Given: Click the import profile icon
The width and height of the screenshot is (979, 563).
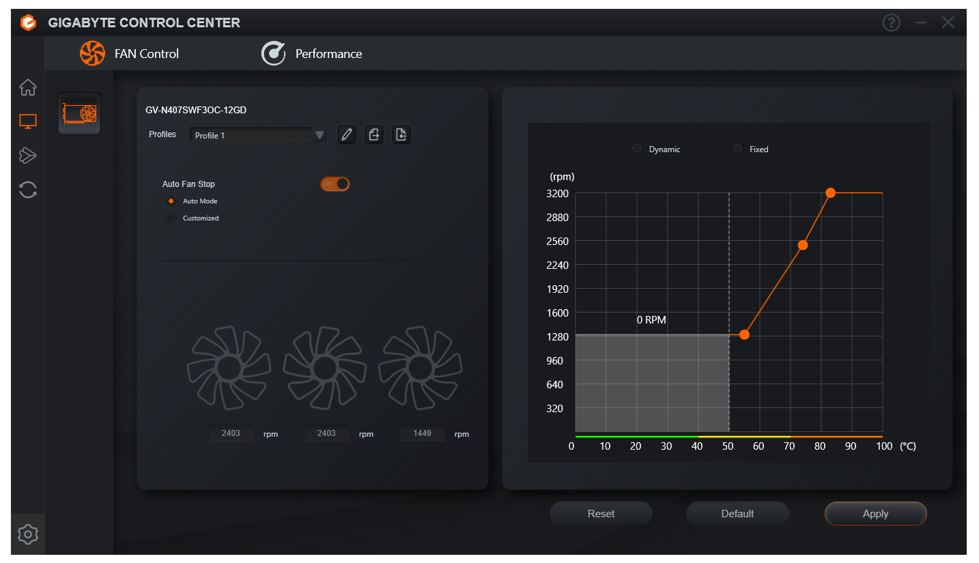Looking at the screenshot, I should pos(401,134).
